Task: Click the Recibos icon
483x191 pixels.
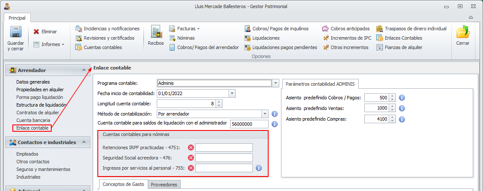Action: (156, 32)
